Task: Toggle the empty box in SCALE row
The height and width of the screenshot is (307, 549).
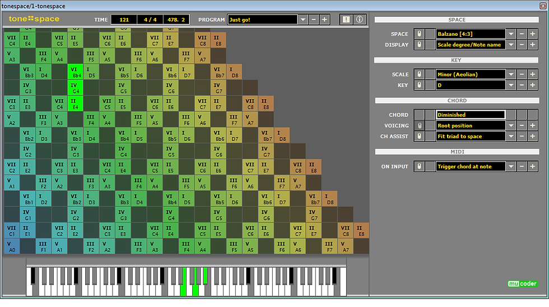Action: pos(430,74)
